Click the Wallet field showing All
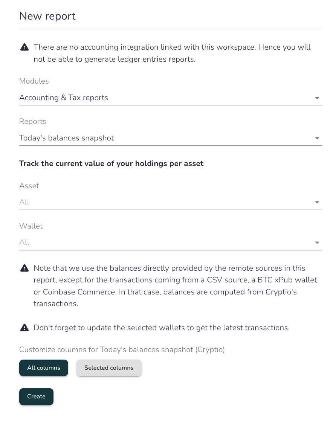 [171, 242]
